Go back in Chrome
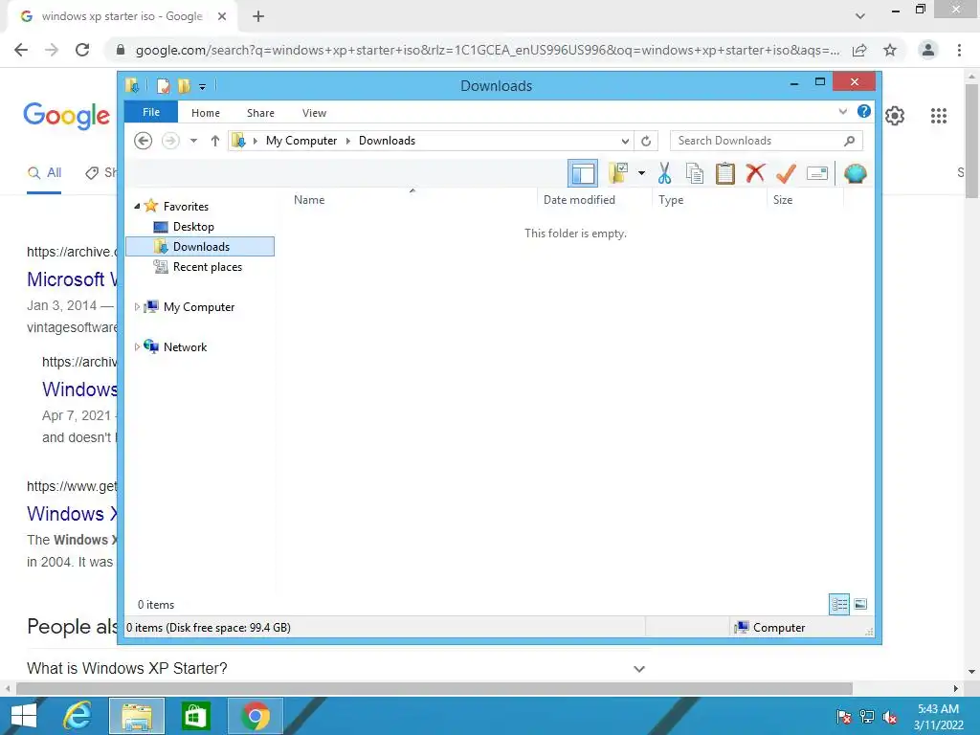980x735 pixels. tap(21, 50)
